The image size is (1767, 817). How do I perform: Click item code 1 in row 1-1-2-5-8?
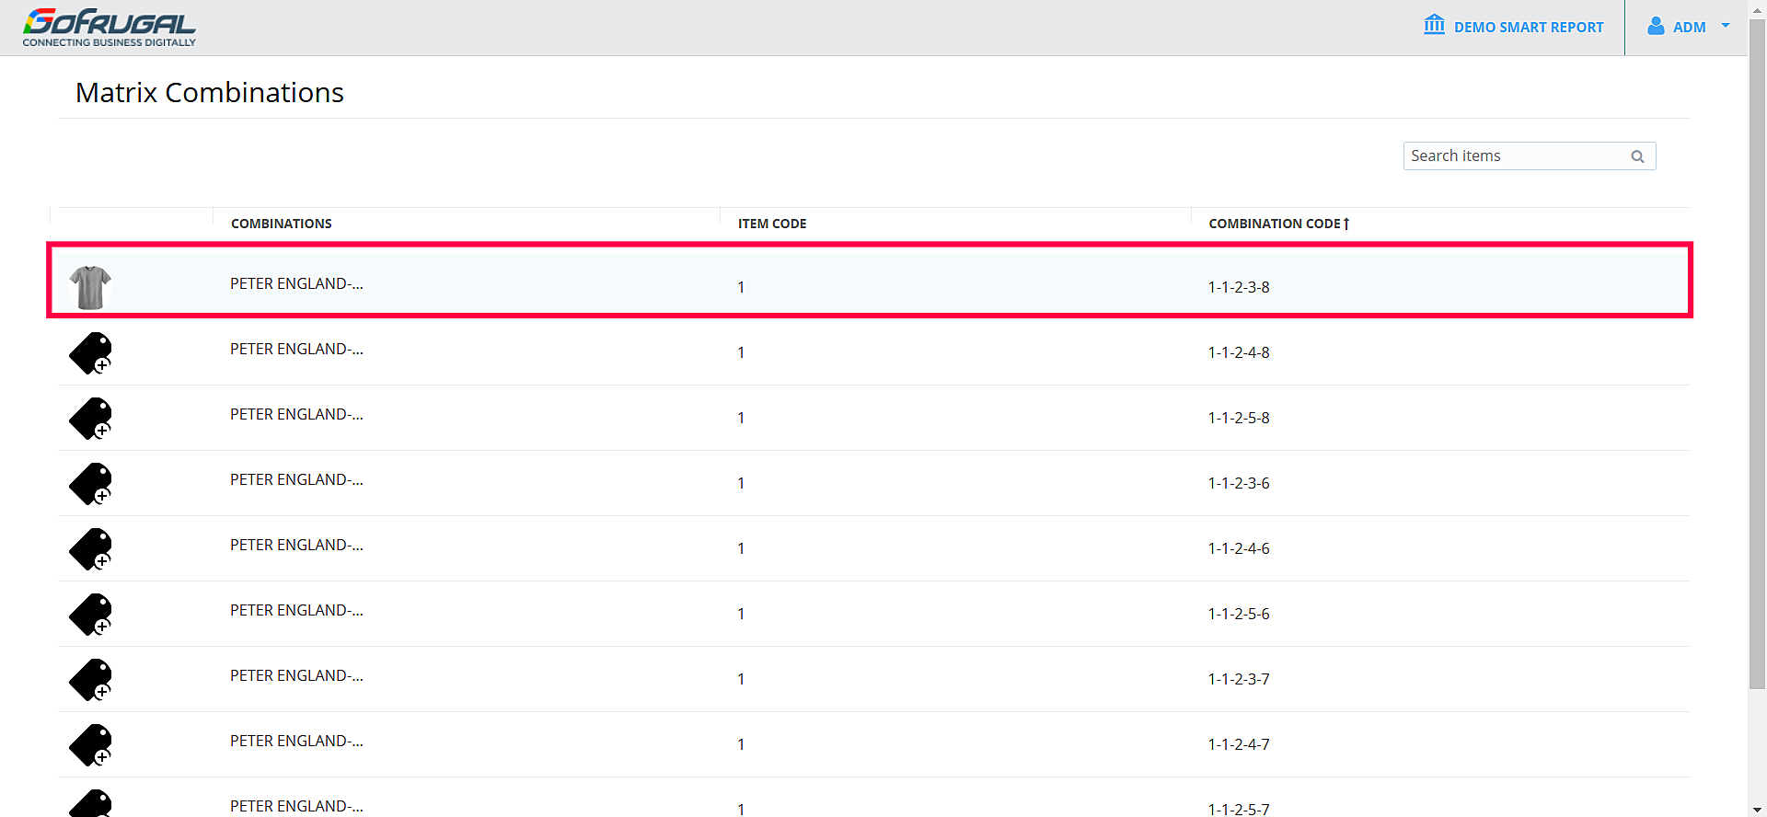(741, 418)
